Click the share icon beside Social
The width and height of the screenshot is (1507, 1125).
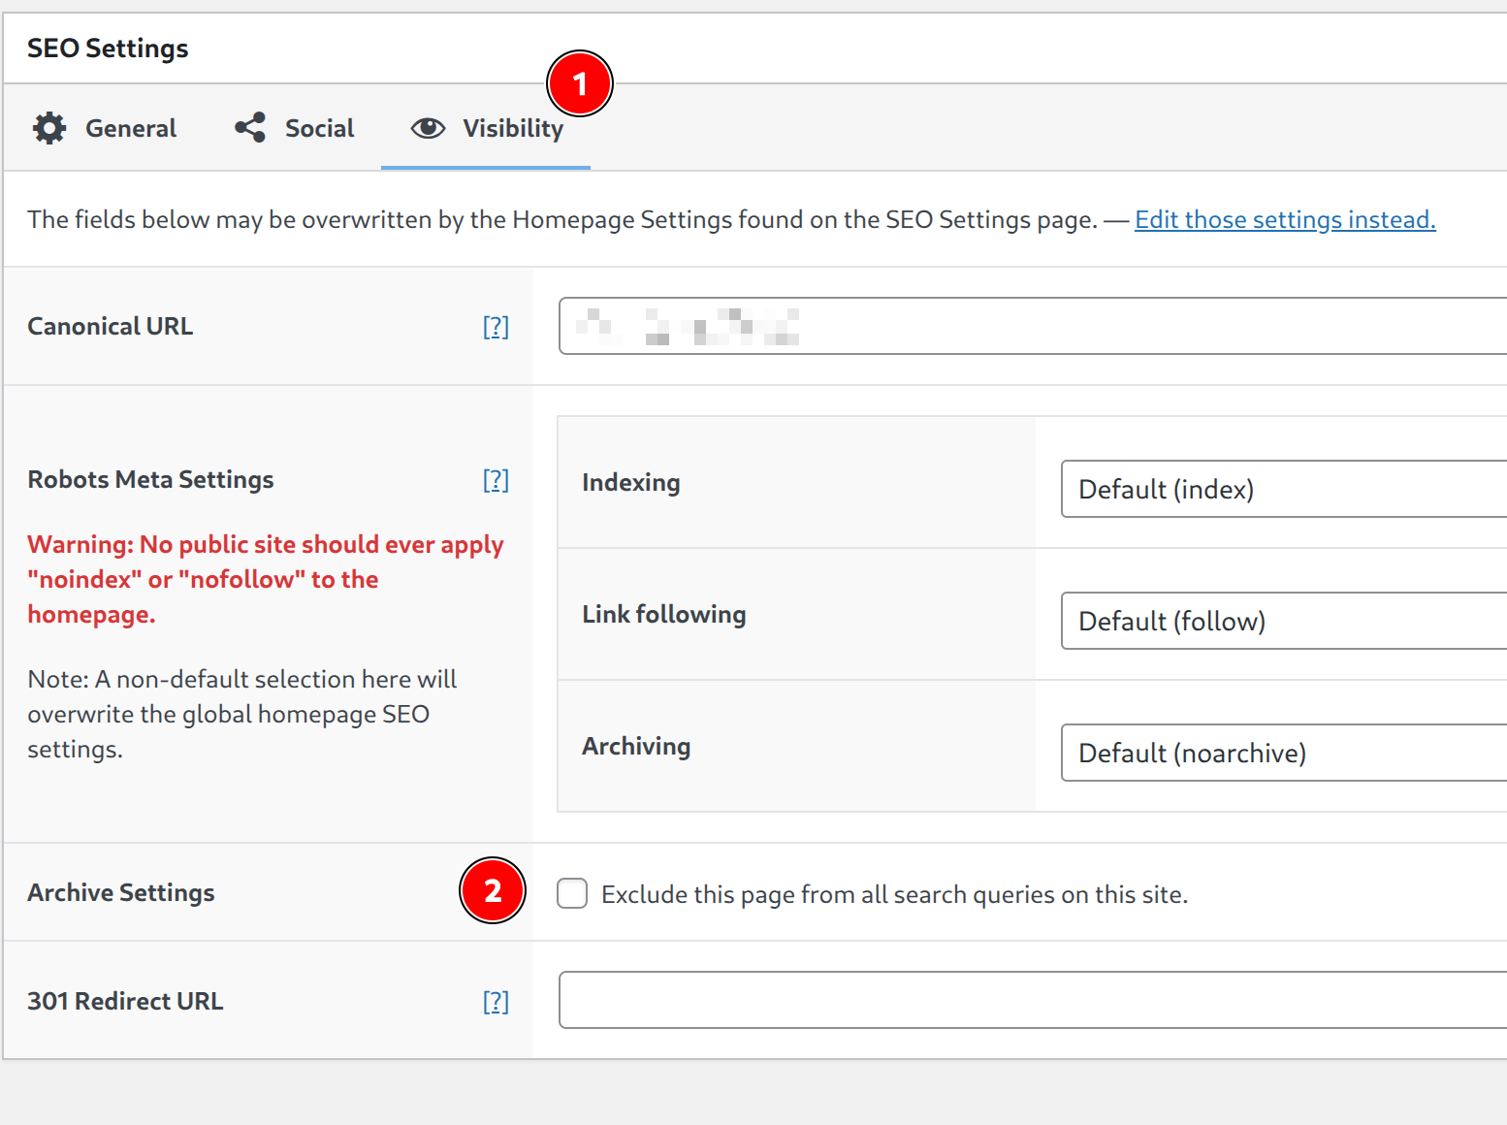250,128
